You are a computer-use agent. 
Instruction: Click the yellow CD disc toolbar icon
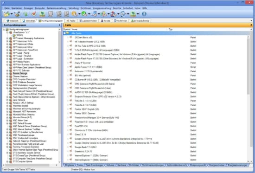pyautogui.click(x=74, y=14)
